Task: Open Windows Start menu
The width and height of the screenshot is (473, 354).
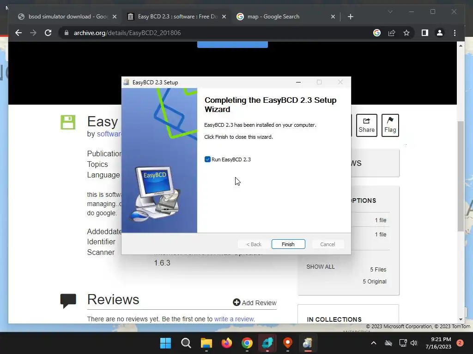Action: point(165,343)
